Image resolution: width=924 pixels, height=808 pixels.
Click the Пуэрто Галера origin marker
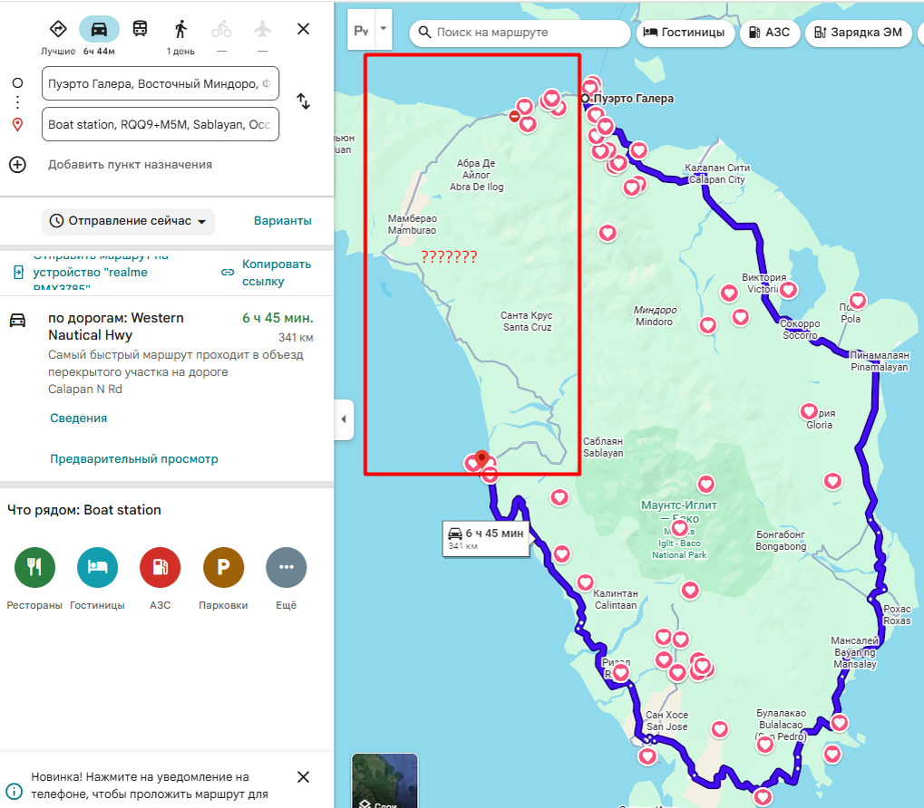(585, 98)
